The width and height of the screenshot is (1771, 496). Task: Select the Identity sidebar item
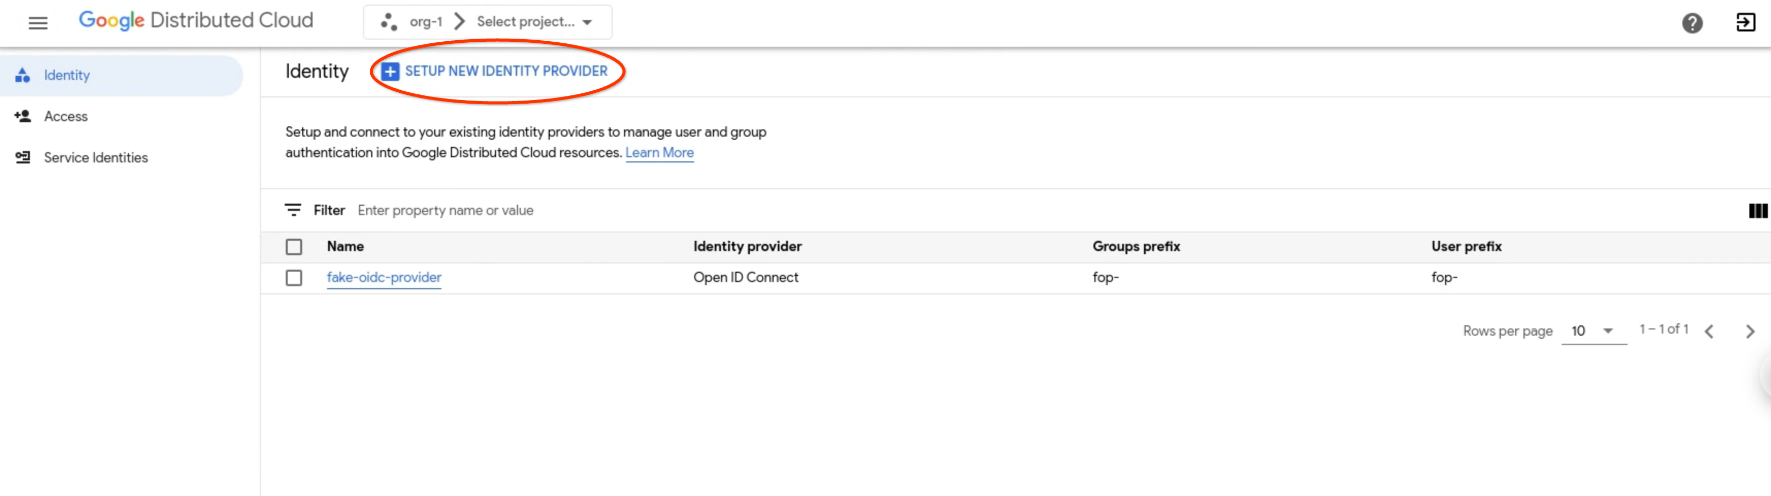[67, 76]
